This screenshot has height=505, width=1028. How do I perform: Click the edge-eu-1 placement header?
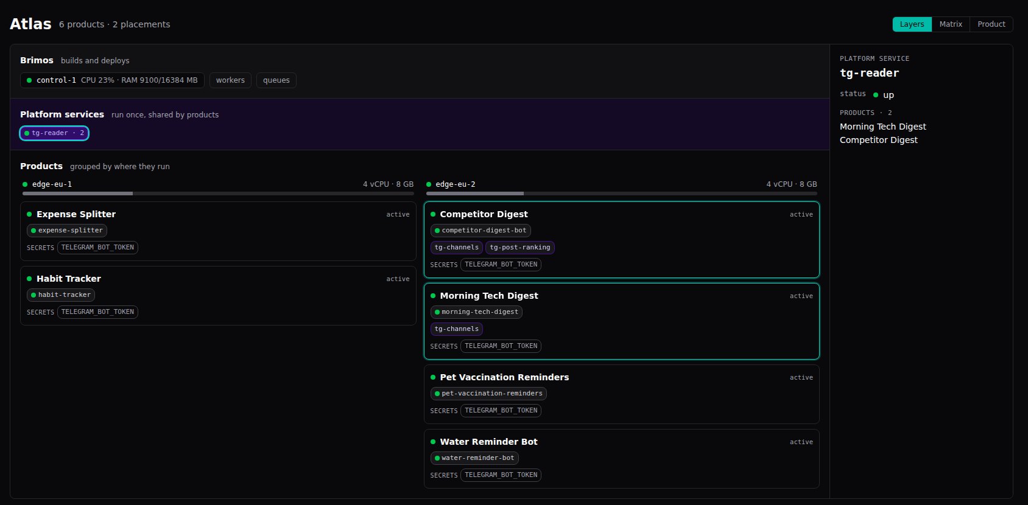pos(218,184)
